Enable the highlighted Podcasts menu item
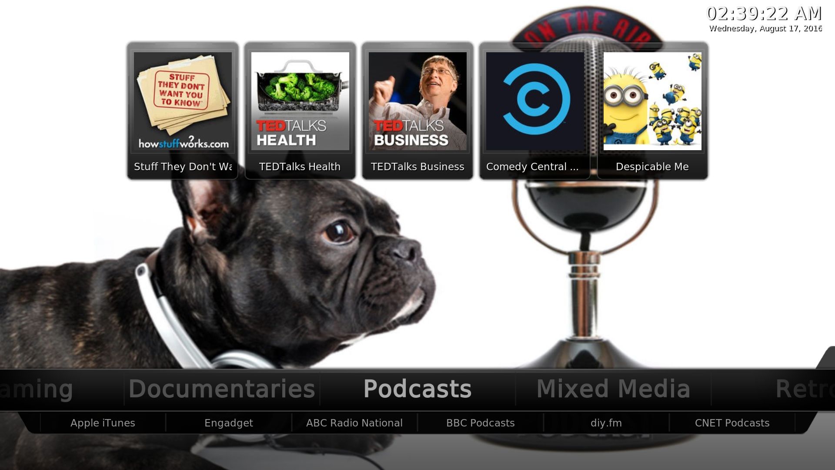 click(417, 389)
